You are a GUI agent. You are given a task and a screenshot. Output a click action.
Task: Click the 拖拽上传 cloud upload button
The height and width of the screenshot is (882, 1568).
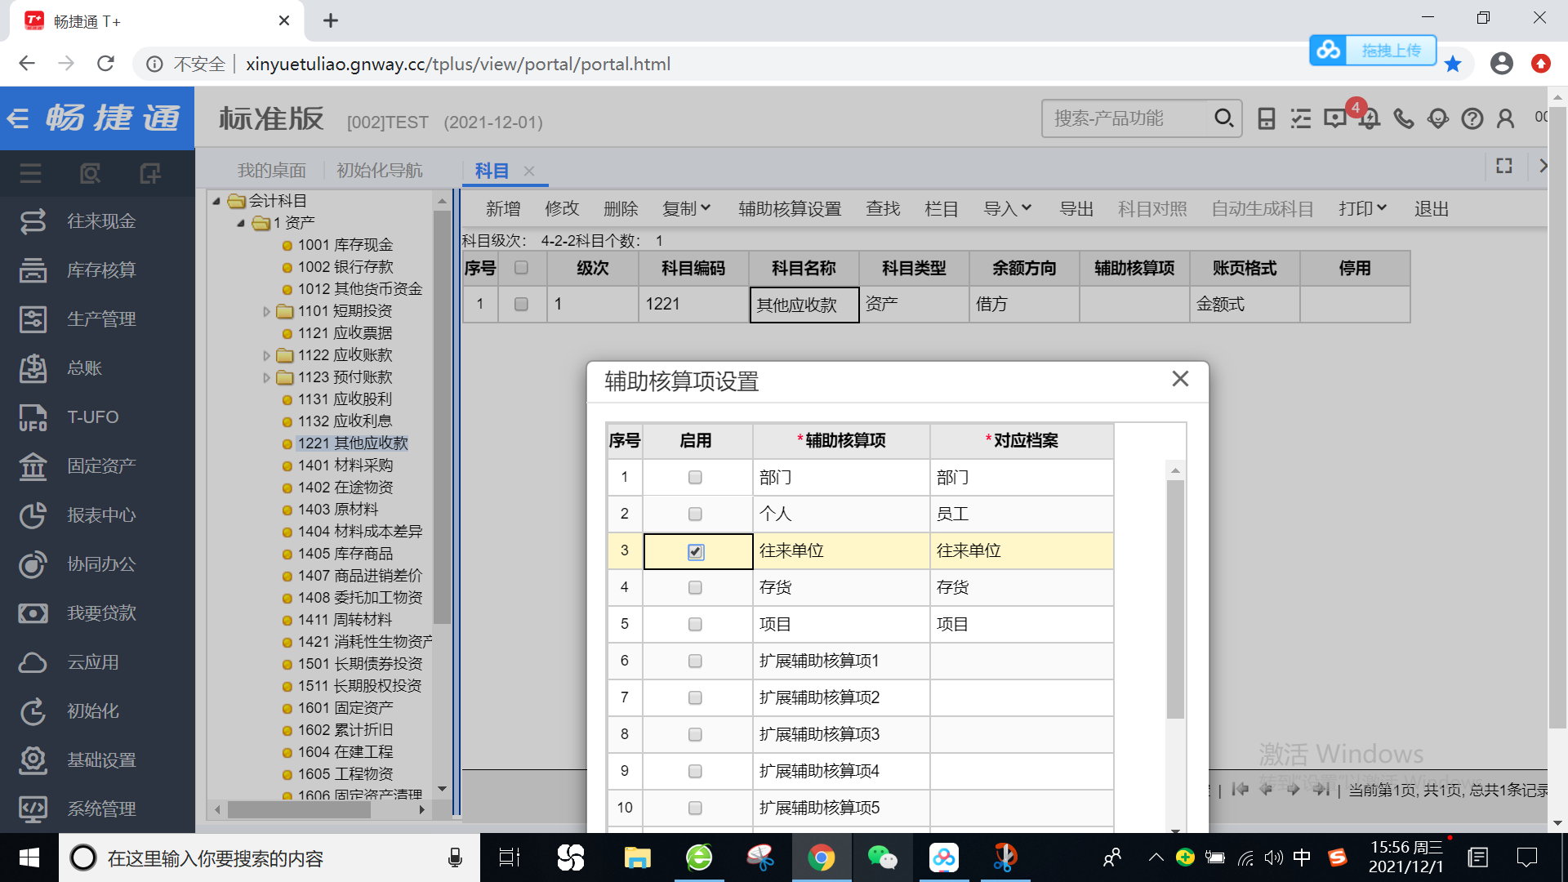pos(1373,51)
